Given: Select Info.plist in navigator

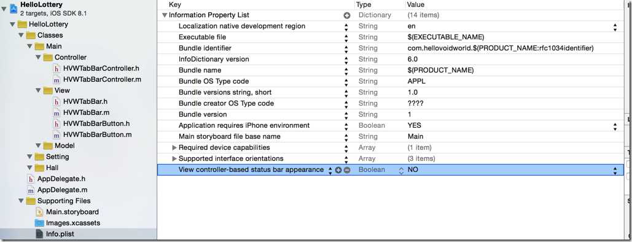Looking at the screenshot, I should [60, 233].
